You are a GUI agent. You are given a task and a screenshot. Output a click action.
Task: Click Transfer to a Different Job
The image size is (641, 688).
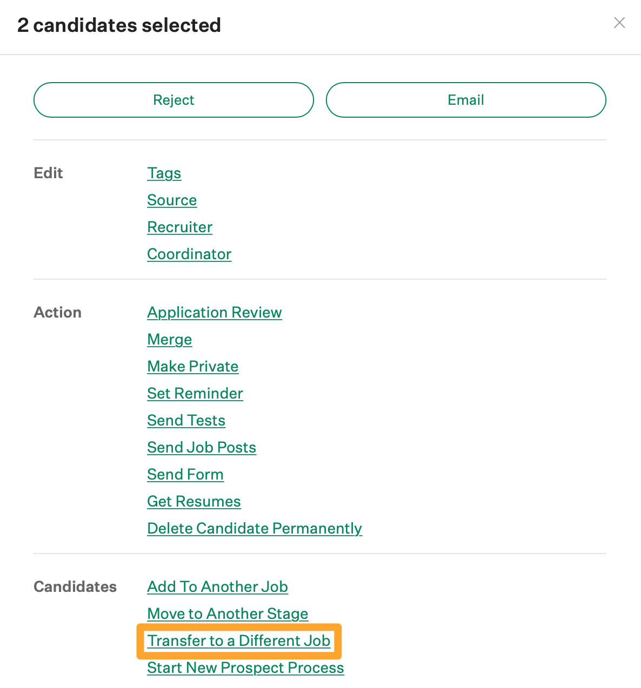(239, 641)
